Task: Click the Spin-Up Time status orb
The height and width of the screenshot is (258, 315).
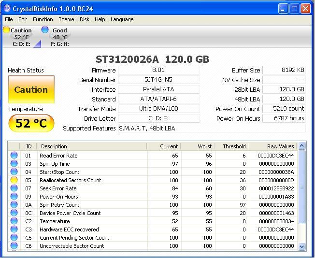Action: [14, 164]
